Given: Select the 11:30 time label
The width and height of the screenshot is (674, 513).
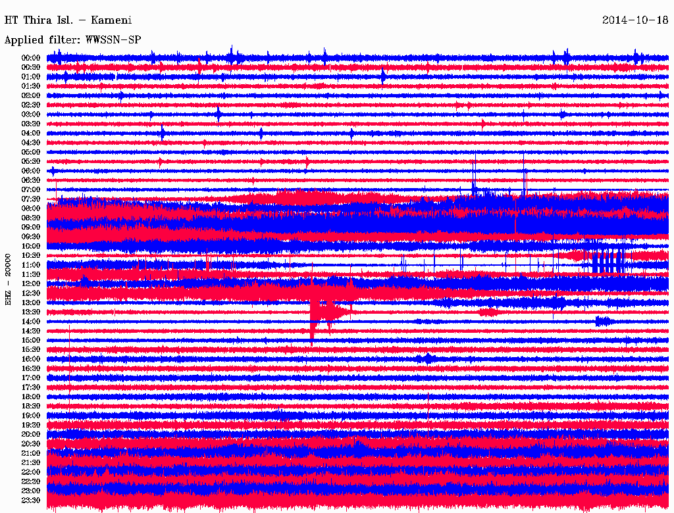Looking at the screenshot, I should [31, 274].
